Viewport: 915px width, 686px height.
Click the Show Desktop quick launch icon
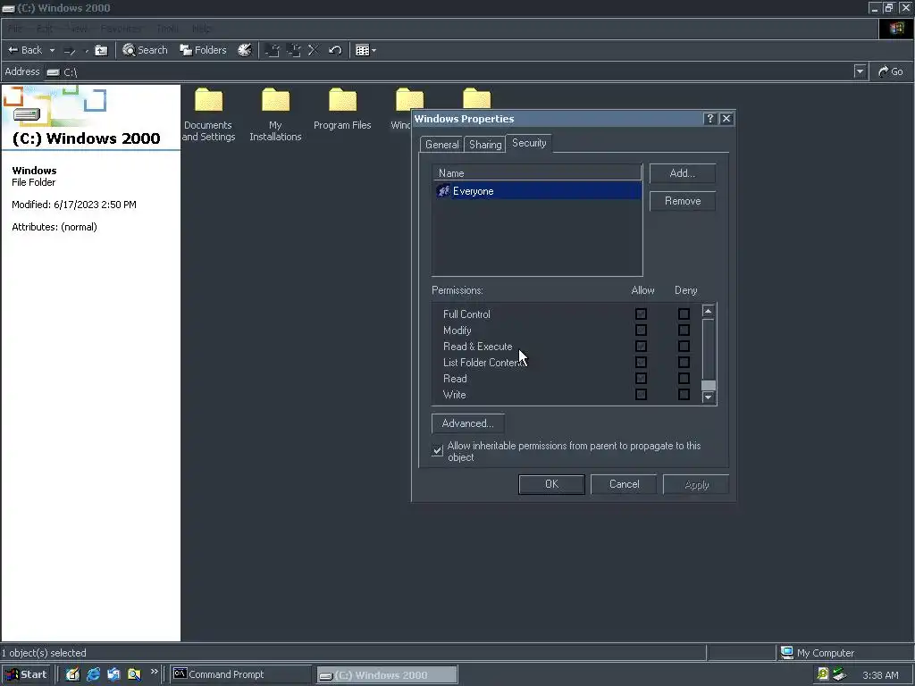click(72, 674)
